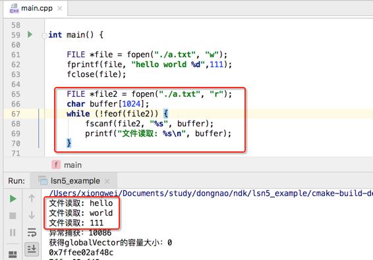The width and height of the screenshot is (373, 260).
Task: Toggle soft-wrap in the run console
Action: (x=32, y=232)
